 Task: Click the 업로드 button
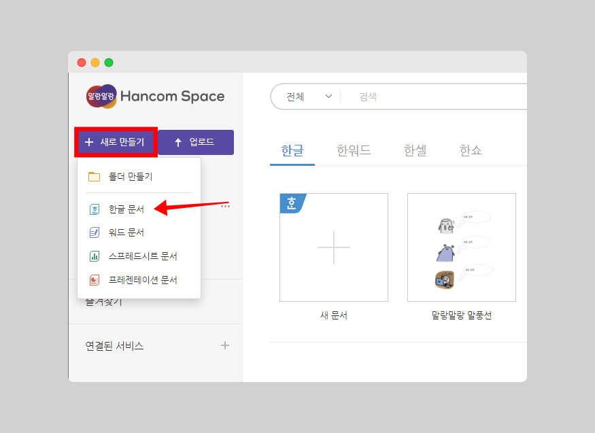tap(196, 142)
